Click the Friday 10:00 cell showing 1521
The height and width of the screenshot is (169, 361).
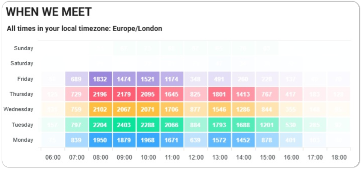pyautogui.click(x=148, y=79)
